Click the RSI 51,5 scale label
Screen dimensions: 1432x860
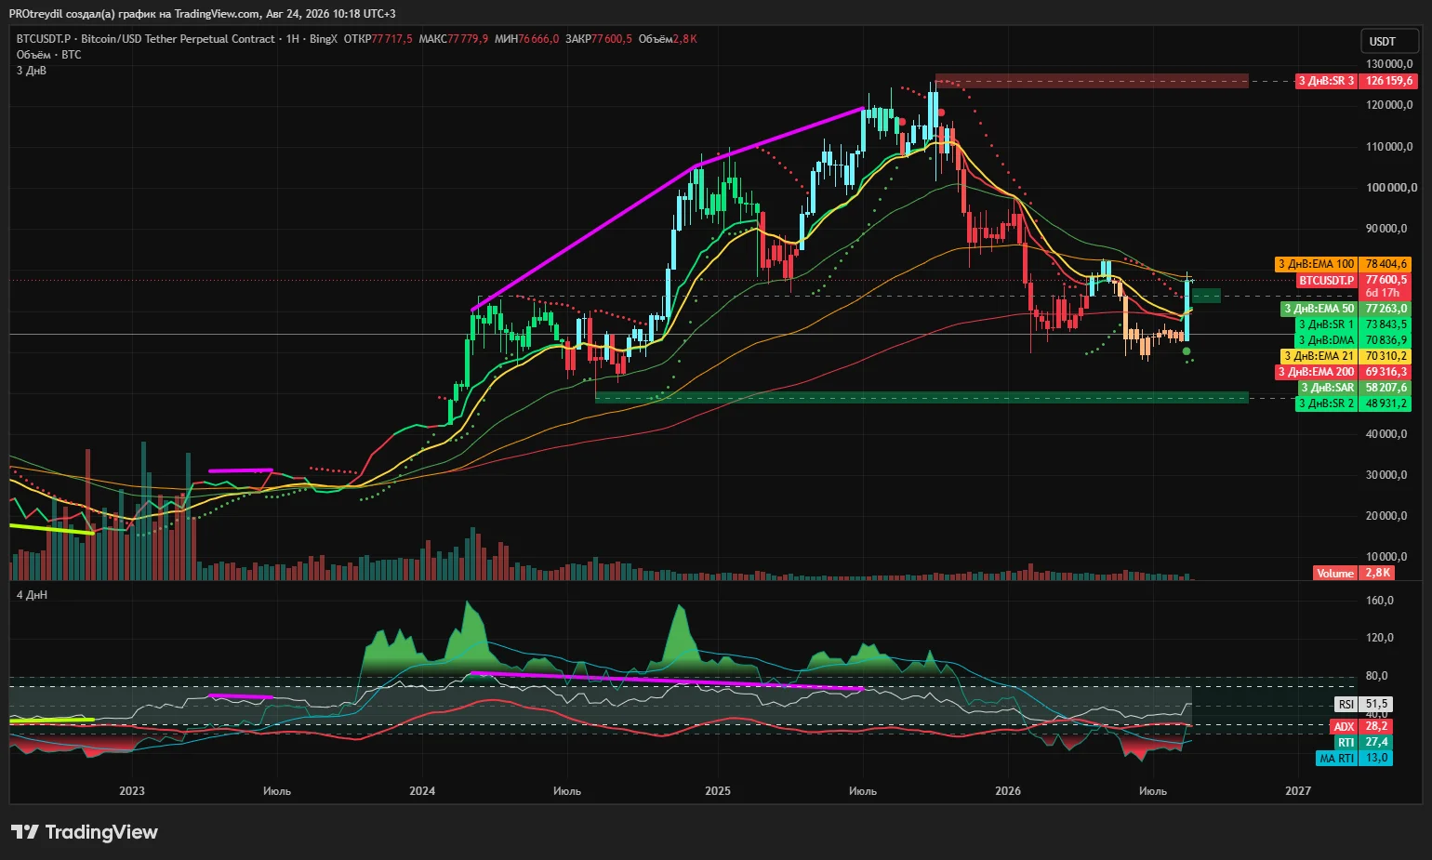pos(1363,705)
